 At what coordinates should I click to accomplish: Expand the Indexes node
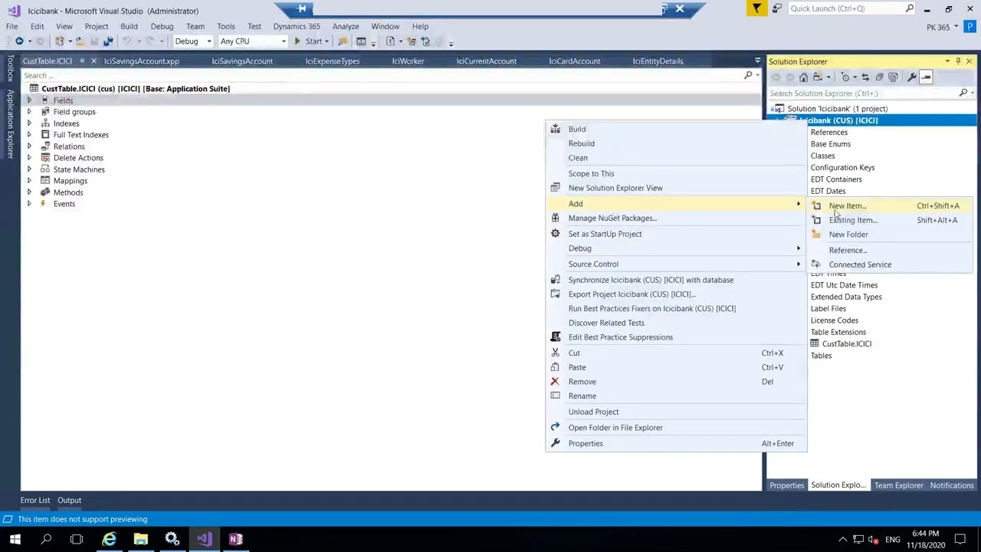tap(29, 123)
